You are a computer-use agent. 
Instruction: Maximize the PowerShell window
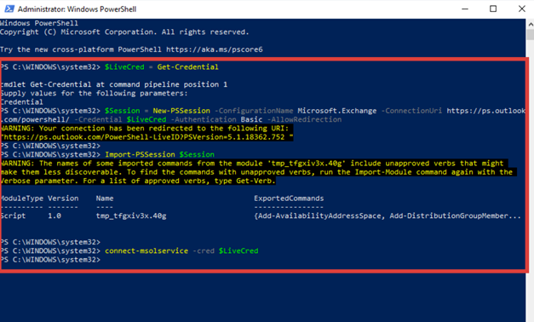[493, 9]
